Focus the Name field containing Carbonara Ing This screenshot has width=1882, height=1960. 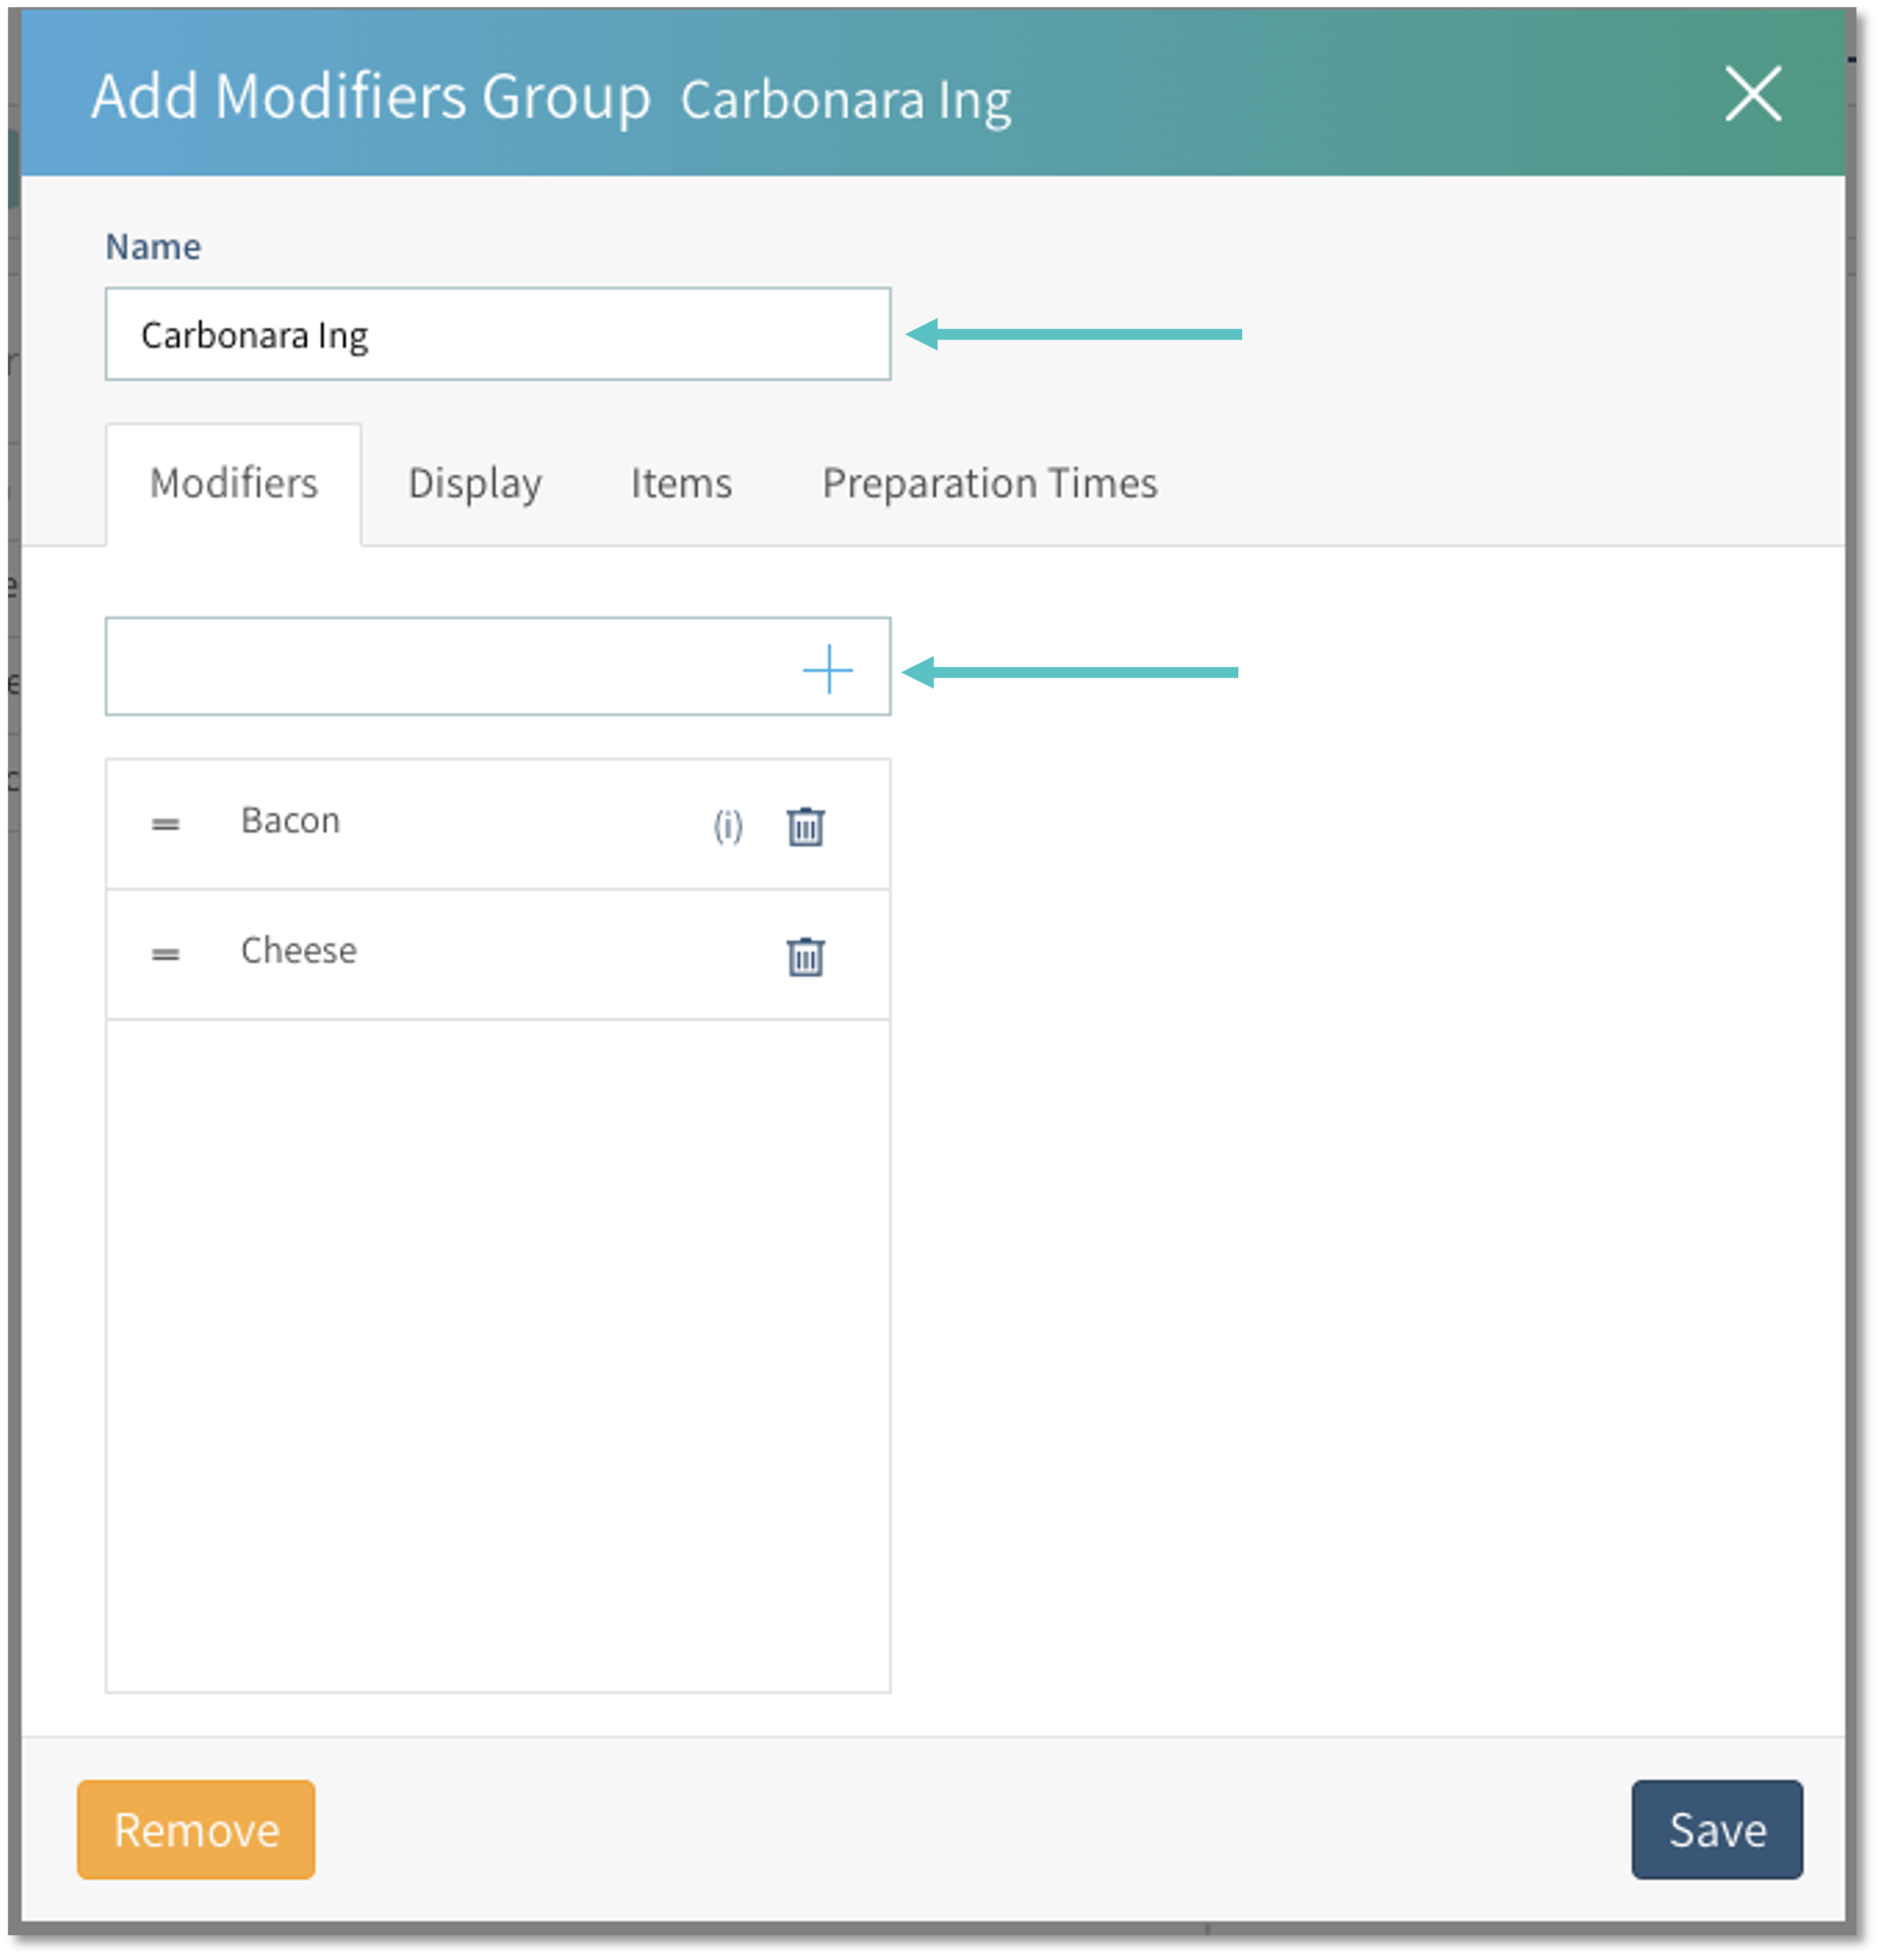point(497,335)
